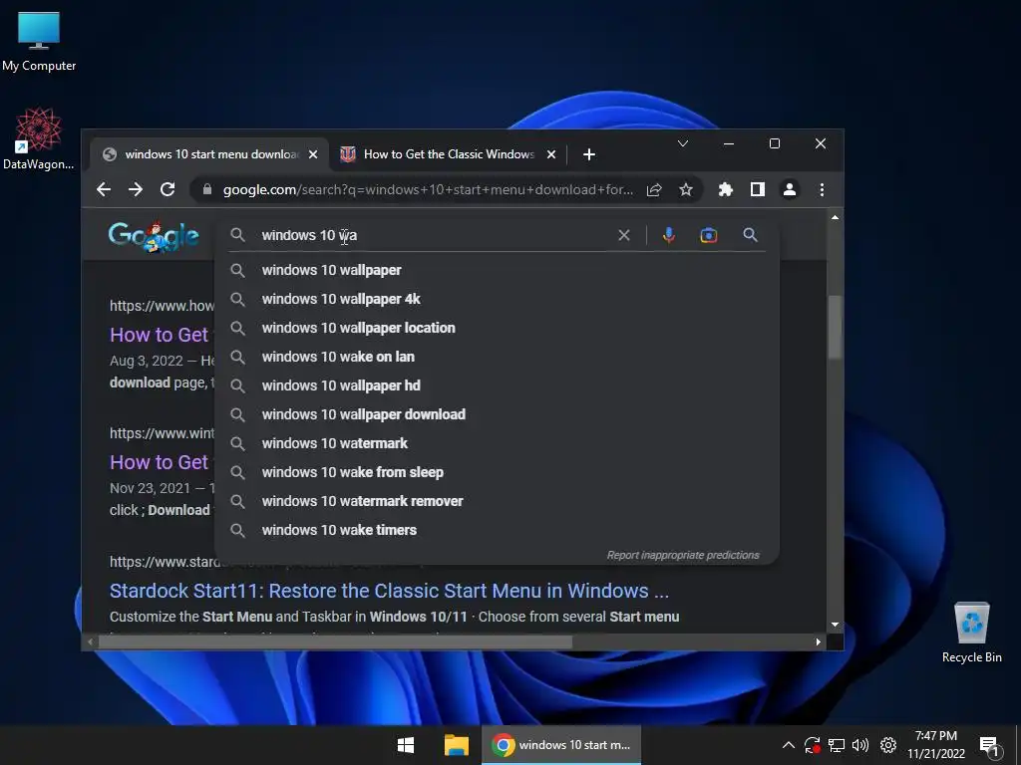Close the 'How to Get the Classic Windows' tab

pos(550,154)
